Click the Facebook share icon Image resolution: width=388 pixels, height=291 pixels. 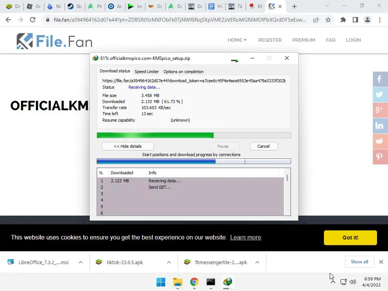(x=380, y=79)
